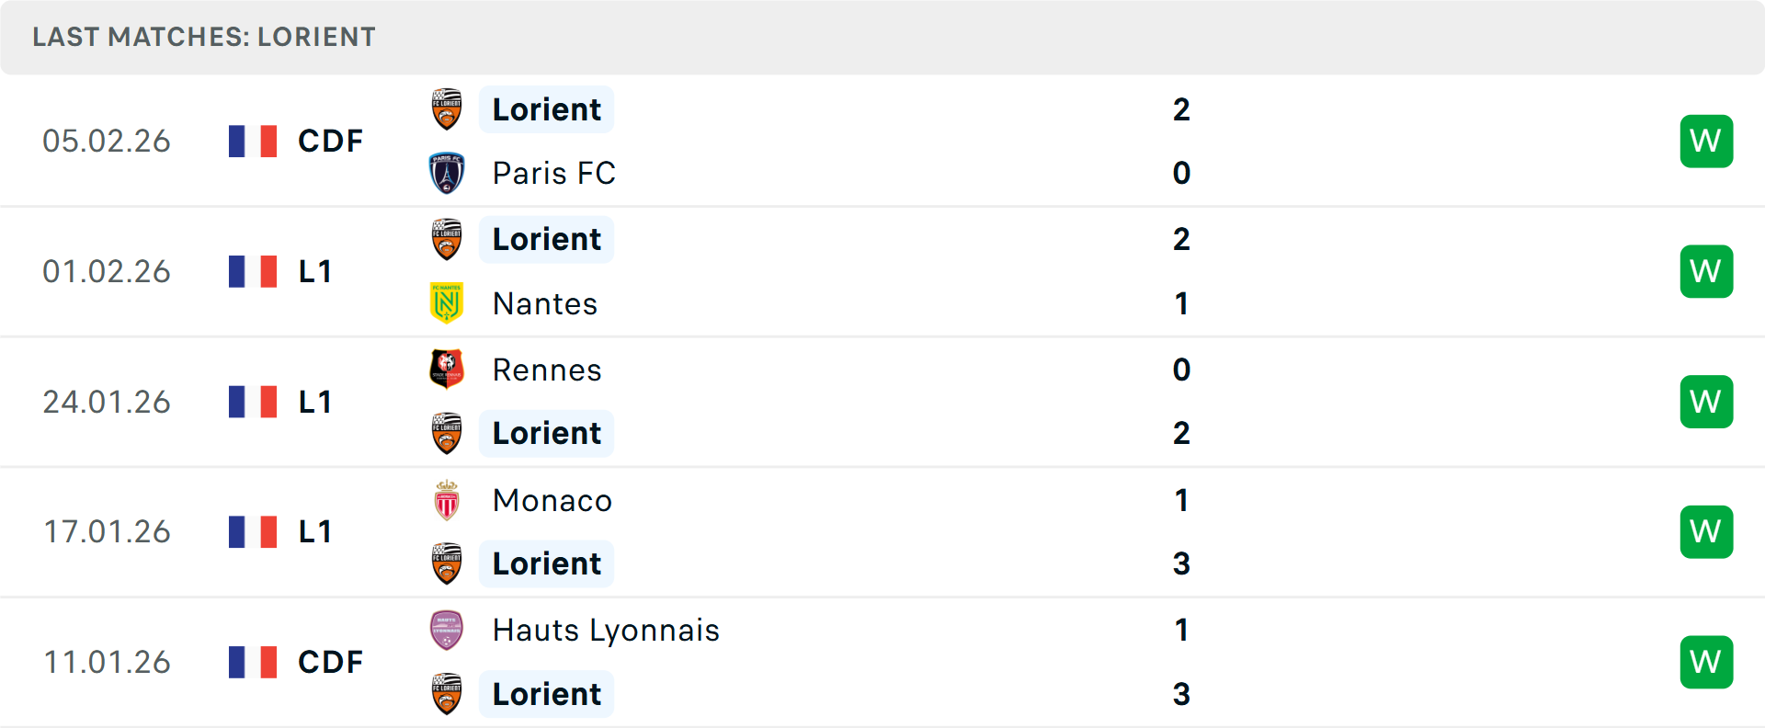Open the highlighted Lorient team link versus Nantes
The height and width of the screenshot is (728, 1765).
[546, 239]
